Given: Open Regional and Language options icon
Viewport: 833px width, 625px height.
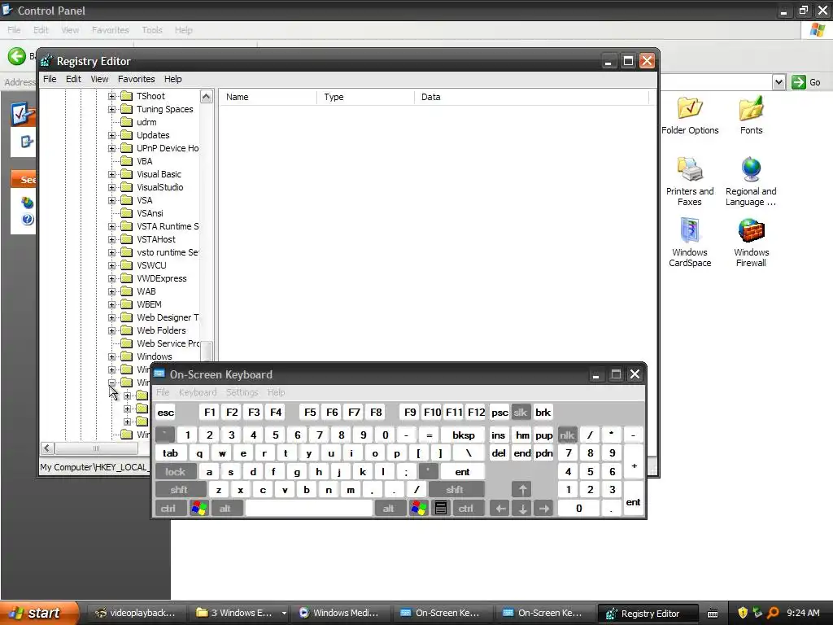Looking at the screenshot, I should click(751, 181).
